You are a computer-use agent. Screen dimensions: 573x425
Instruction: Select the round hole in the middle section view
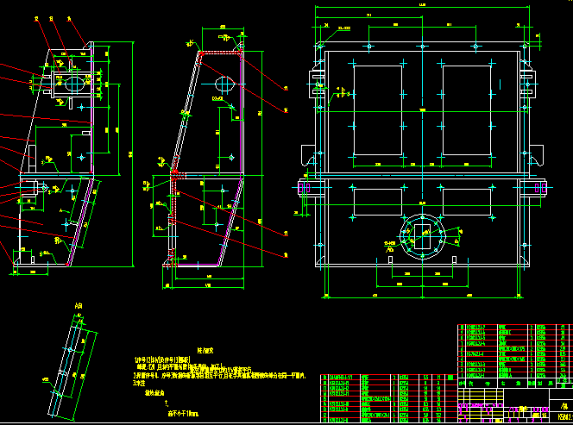[224, 84]
